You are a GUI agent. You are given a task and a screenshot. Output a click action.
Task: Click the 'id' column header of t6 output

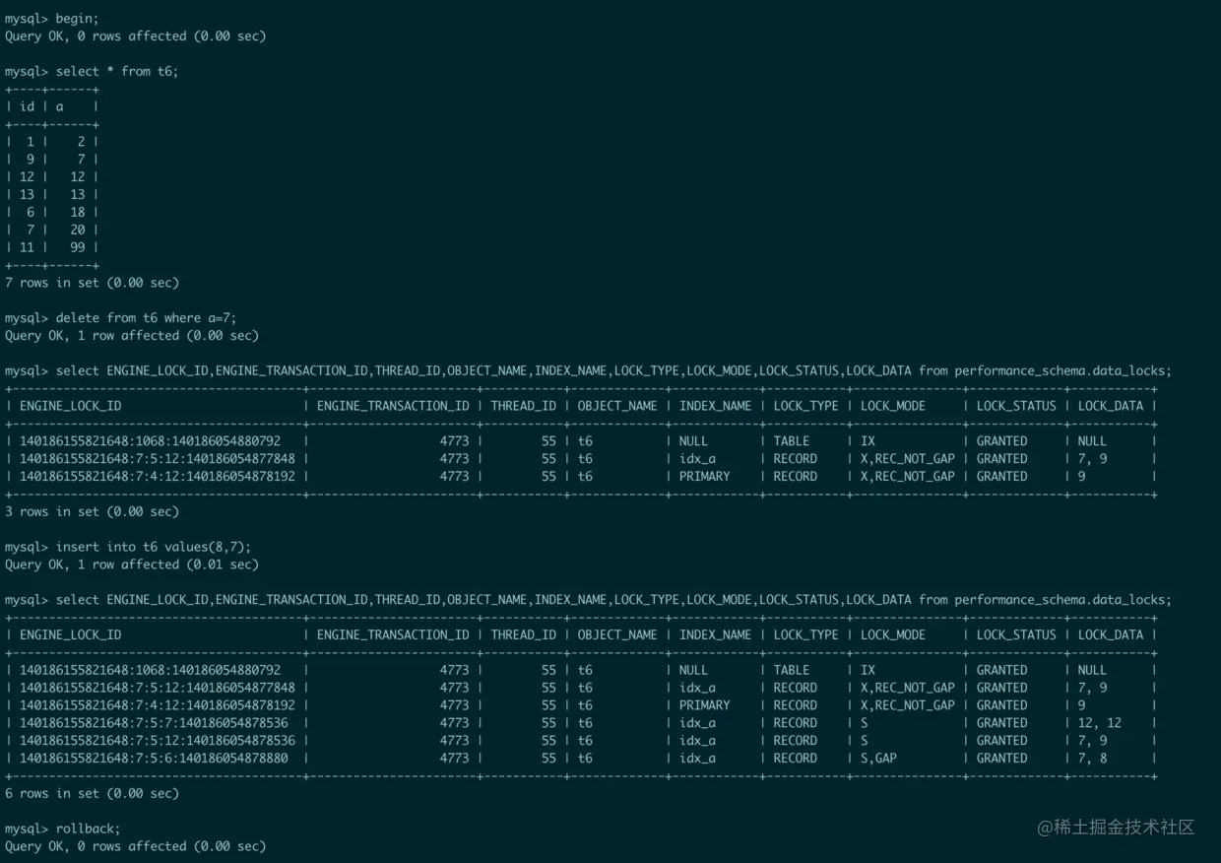(x=27, y=106)
